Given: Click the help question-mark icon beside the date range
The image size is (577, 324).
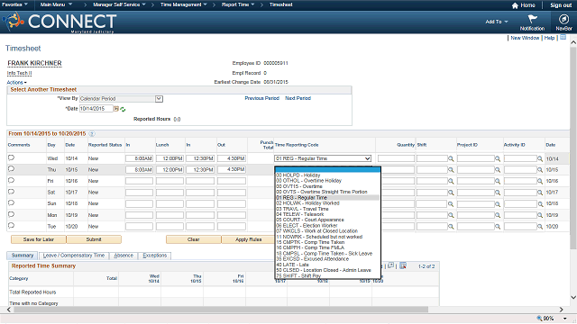Looking at the screenshot, I should (x=92, y=134).
